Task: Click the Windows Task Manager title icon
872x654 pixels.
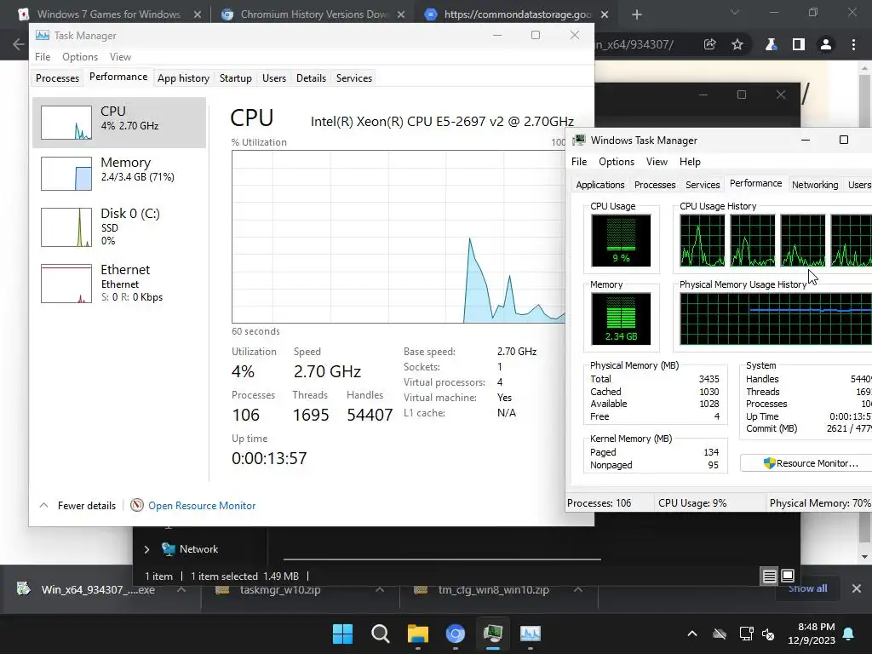Action: tap(579, 140)
